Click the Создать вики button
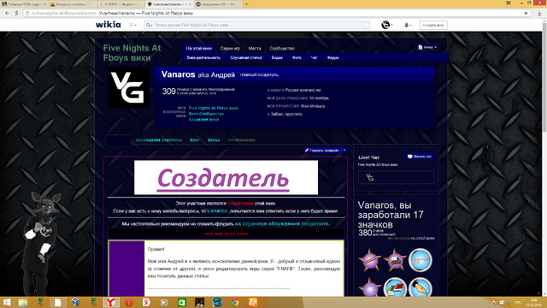547x308 pixels. pos(433,25)
